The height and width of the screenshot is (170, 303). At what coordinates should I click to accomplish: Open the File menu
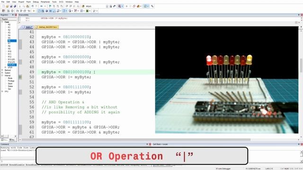[3, 2]
